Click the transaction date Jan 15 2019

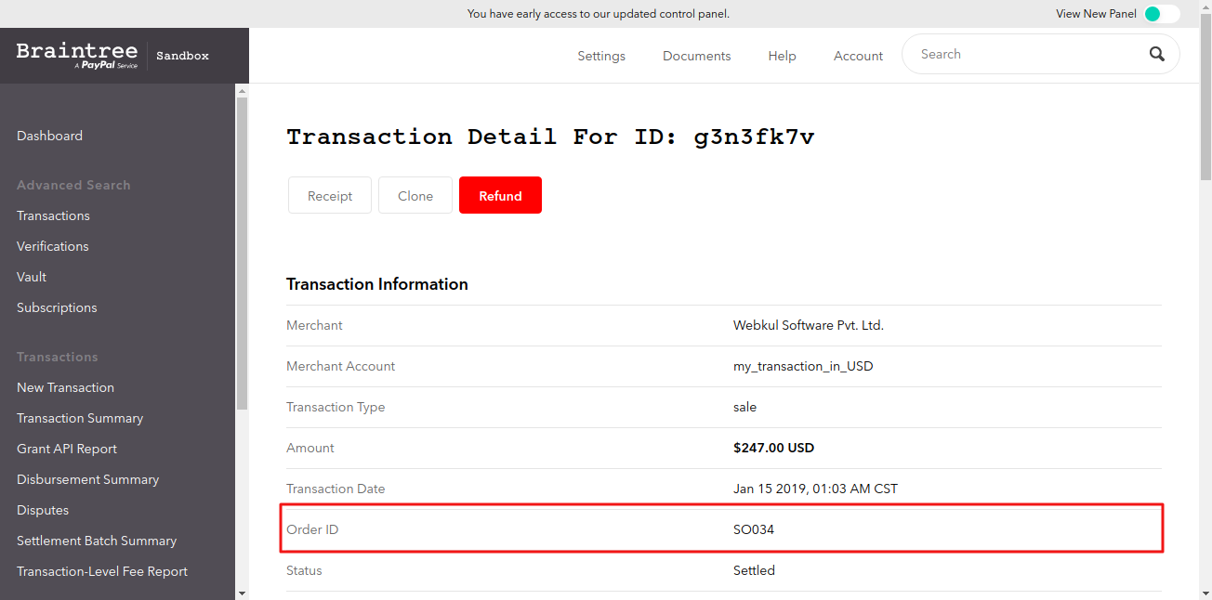click(815, 489)
